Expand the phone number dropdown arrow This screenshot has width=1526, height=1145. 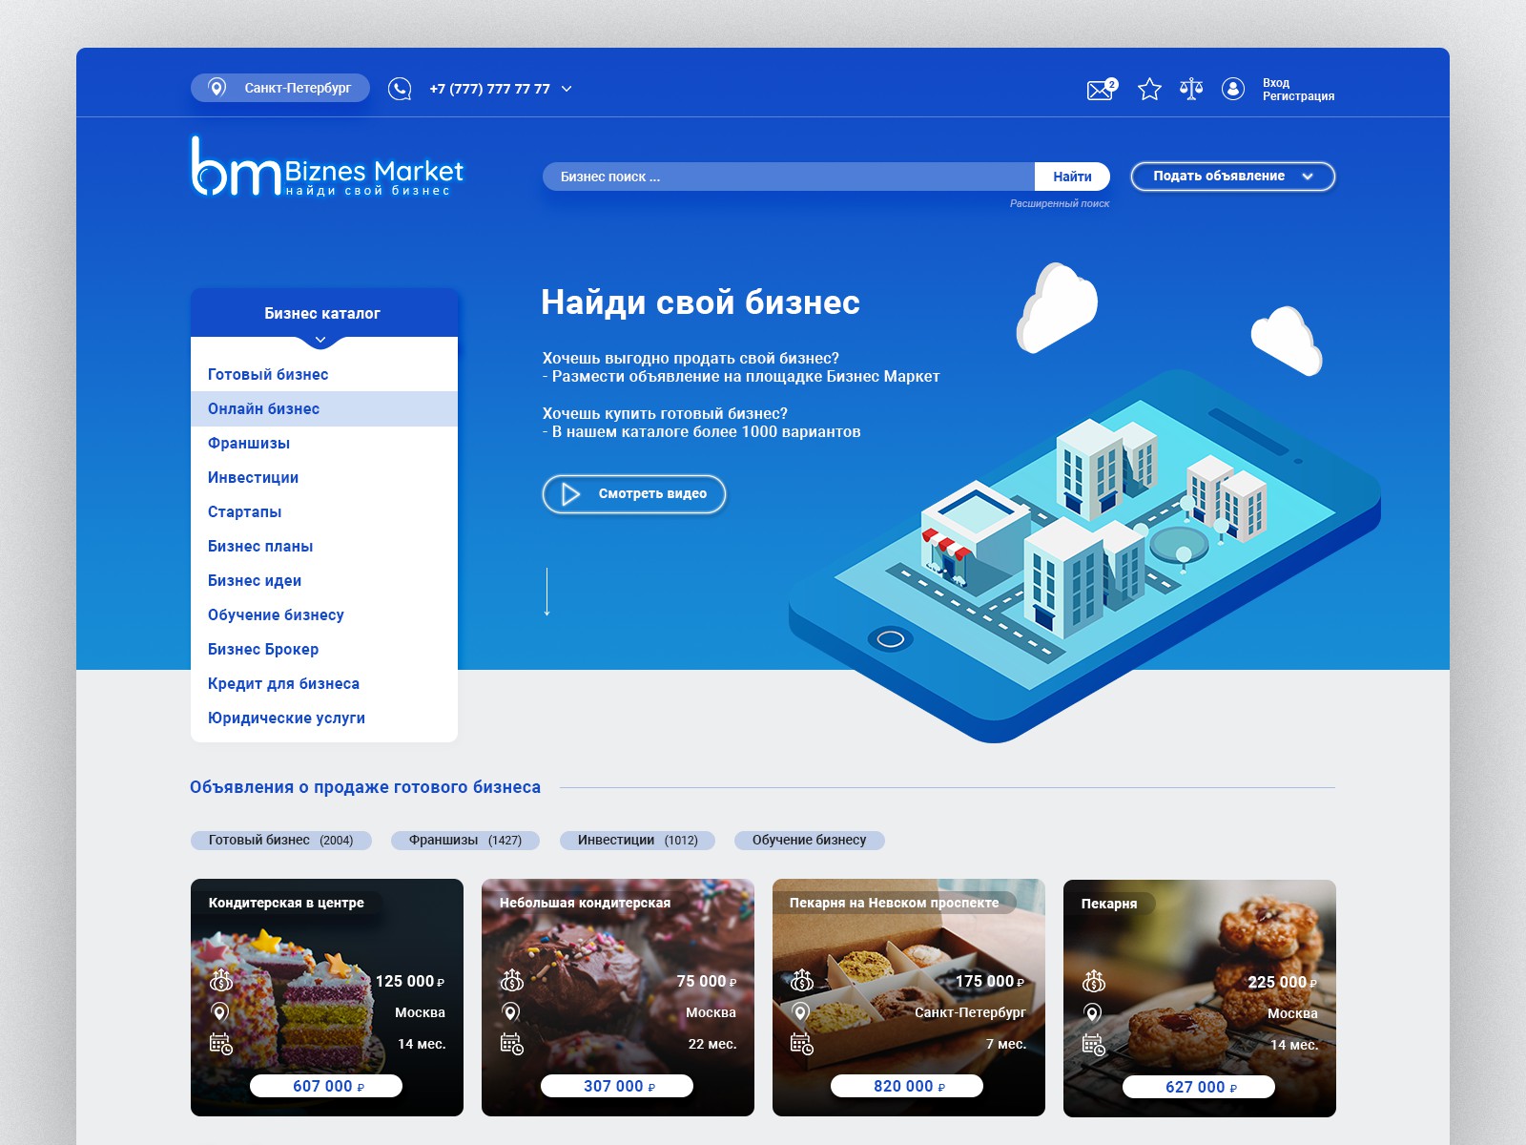pos(567,89)
